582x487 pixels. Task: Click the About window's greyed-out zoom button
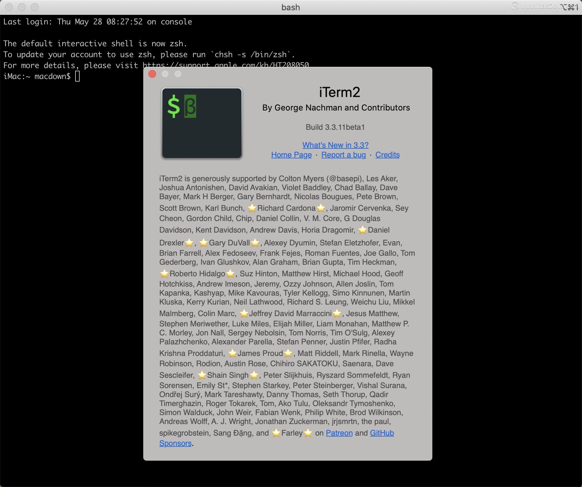point(178,74)
